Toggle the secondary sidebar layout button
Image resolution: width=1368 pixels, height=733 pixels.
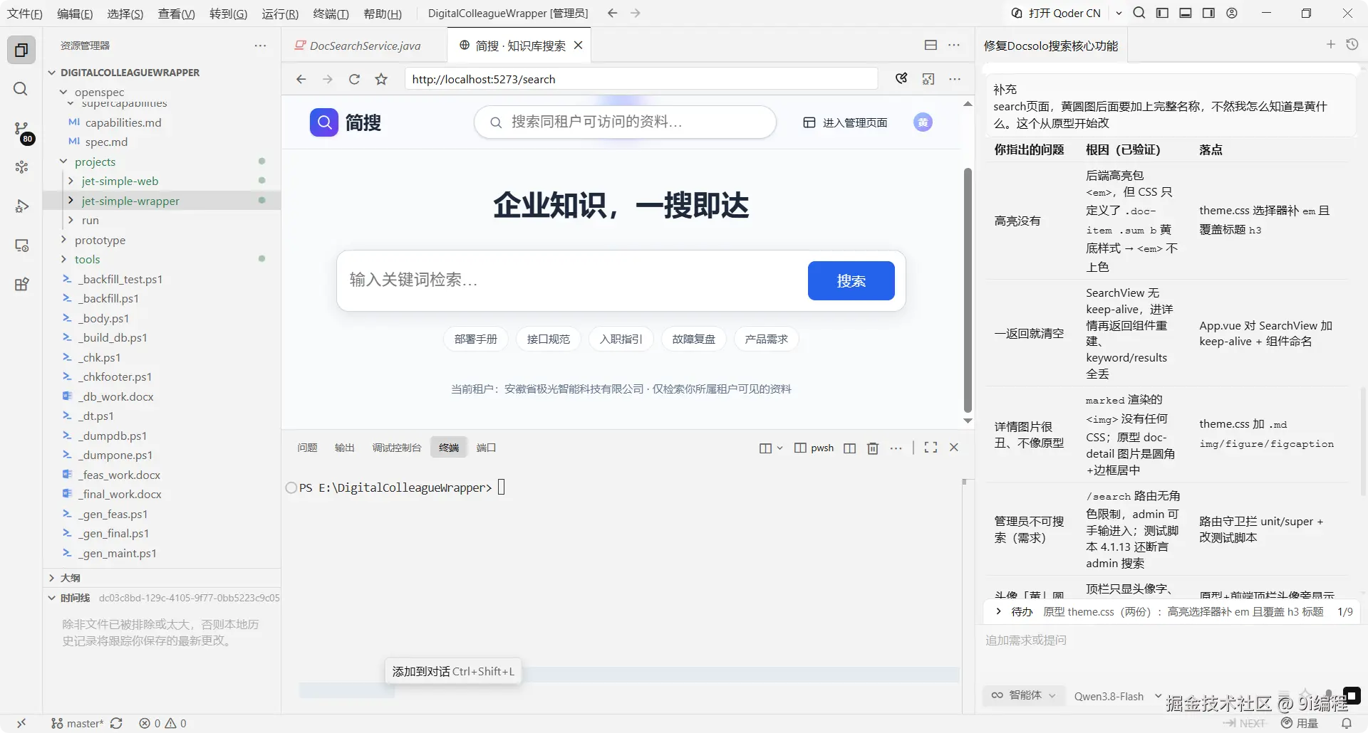point(1208,13)
